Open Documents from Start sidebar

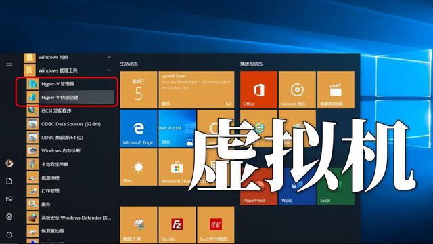[9, 181]
